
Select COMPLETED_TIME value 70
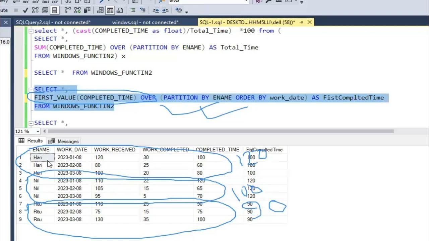tap(219, 196)
